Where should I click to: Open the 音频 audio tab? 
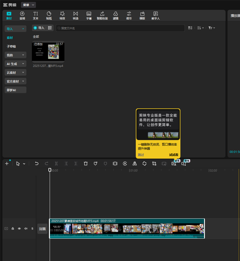22,16
